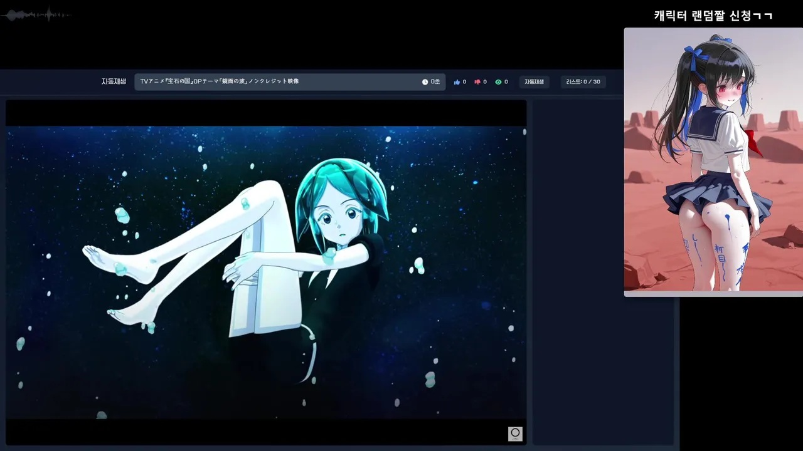Click the audio waveform indicator
803x451 pixels.
pos(36,15)
